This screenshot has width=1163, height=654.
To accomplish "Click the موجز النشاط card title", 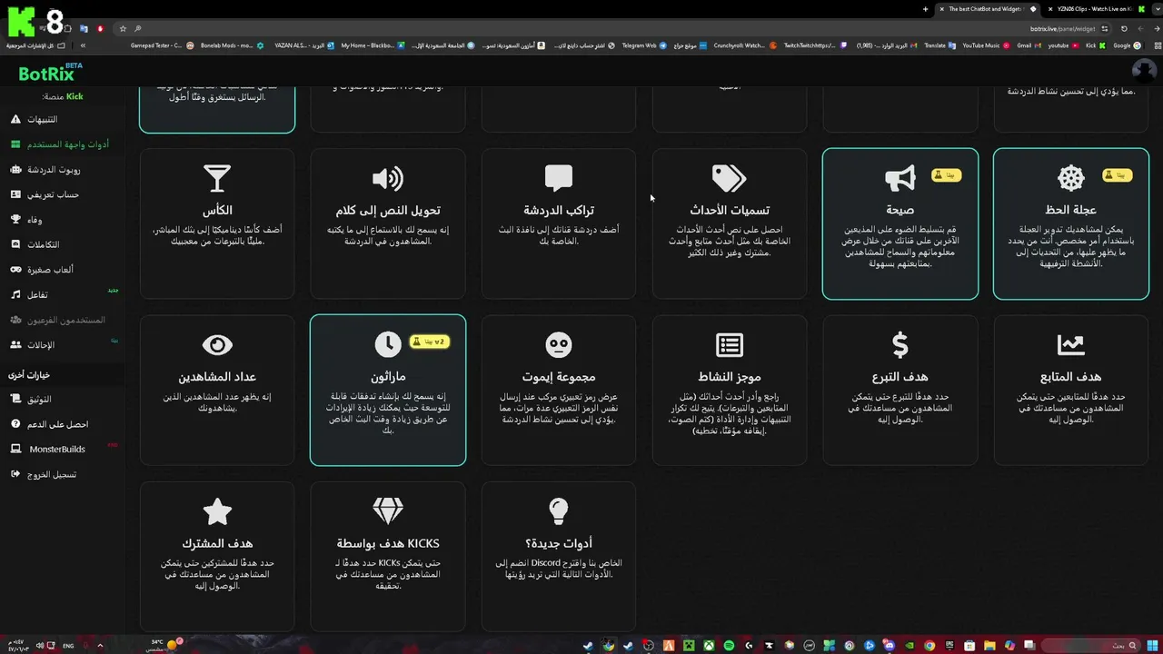I will click(730, 377).
